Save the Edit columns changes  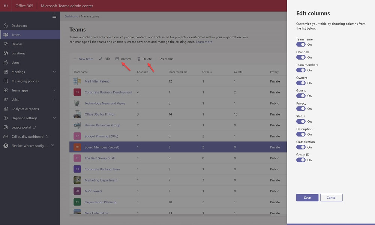click(x=307, y=198)
